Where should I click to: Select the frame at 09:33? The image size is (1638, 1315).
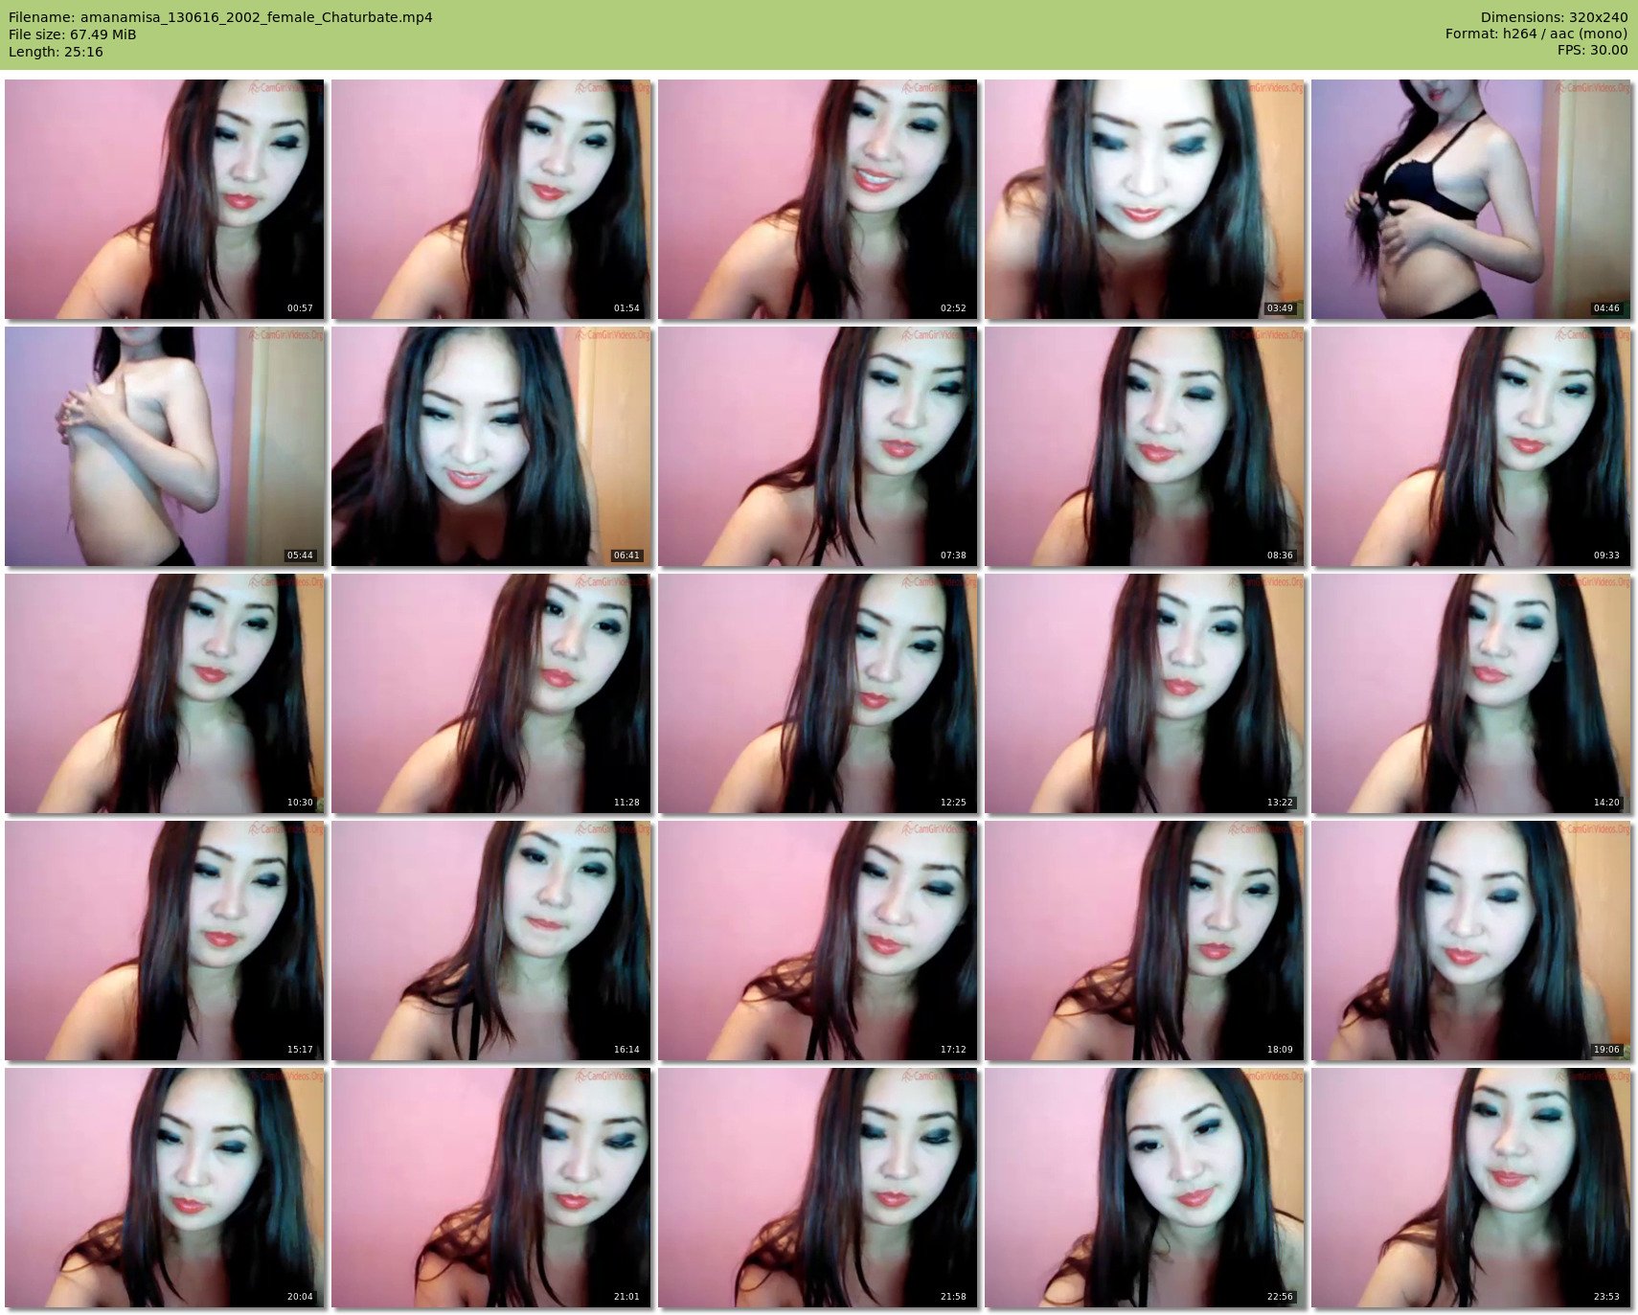point(1470,445)
